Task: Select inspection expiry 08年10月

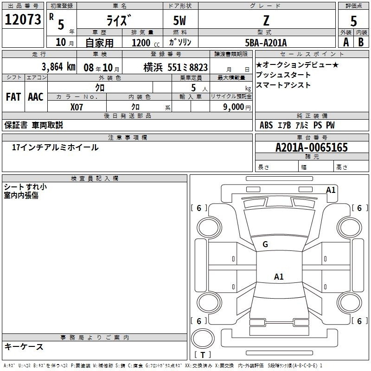Action: 102,68
